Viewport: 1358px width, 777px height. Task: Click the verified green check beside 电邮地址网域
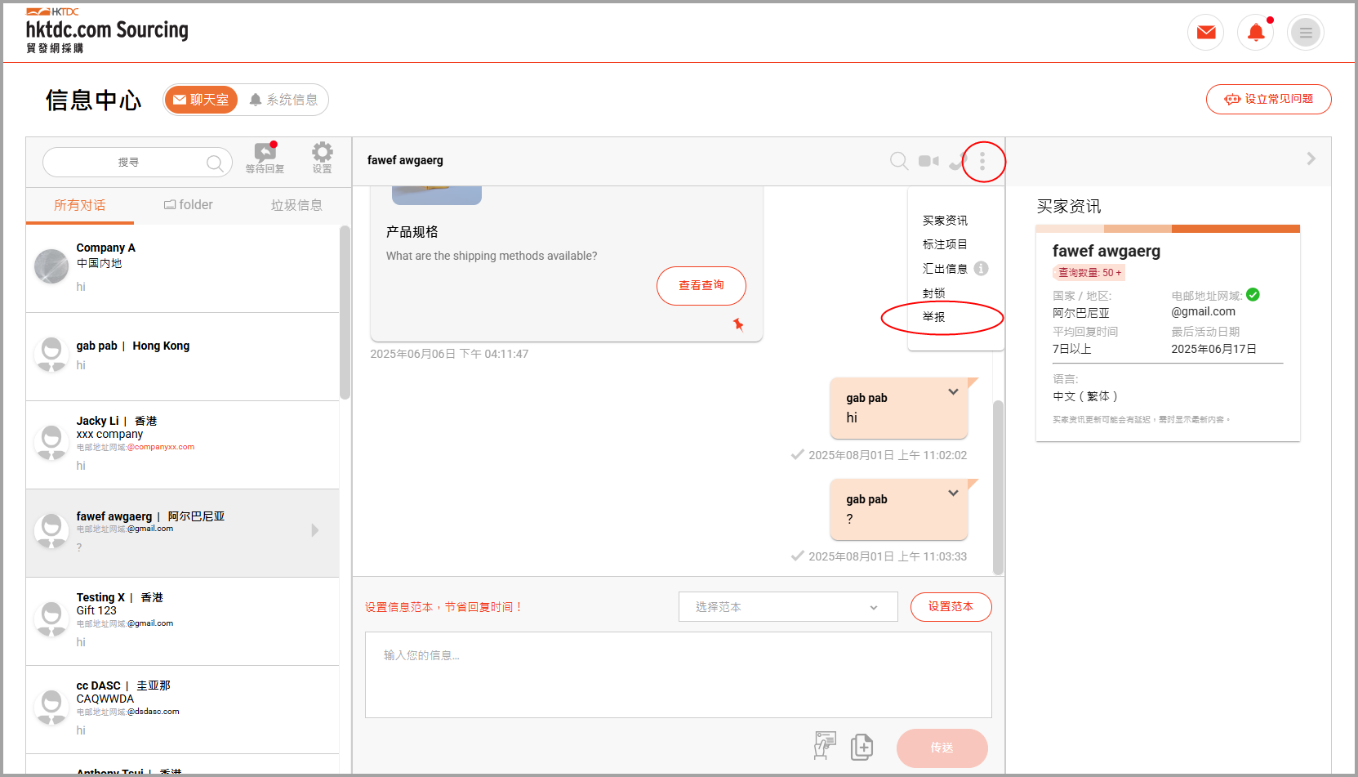tap(1253, 295)
